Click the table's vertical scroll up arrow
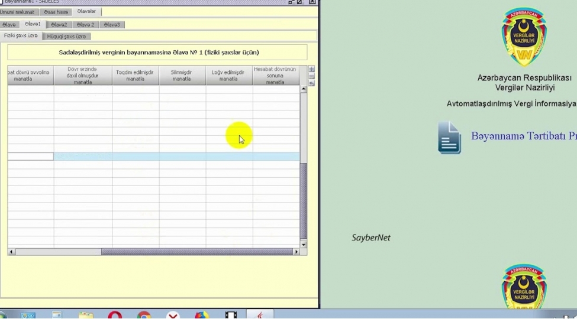577x319 pixels. pos(304,89)
